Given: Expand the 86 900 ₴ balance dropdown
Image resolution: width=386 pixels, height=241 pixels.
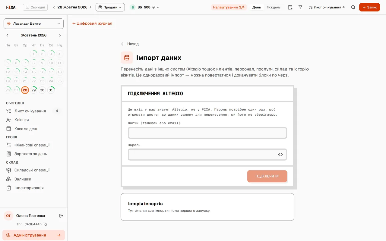Looking at the screenshot, I should tap(144, 7).
